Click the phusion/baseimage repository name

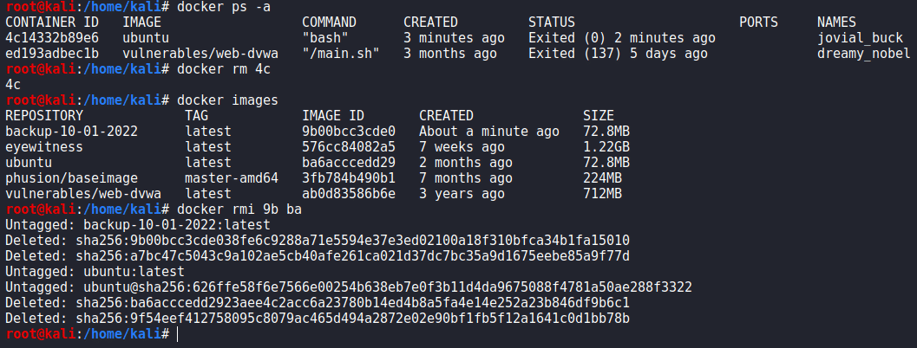[68, 178]
